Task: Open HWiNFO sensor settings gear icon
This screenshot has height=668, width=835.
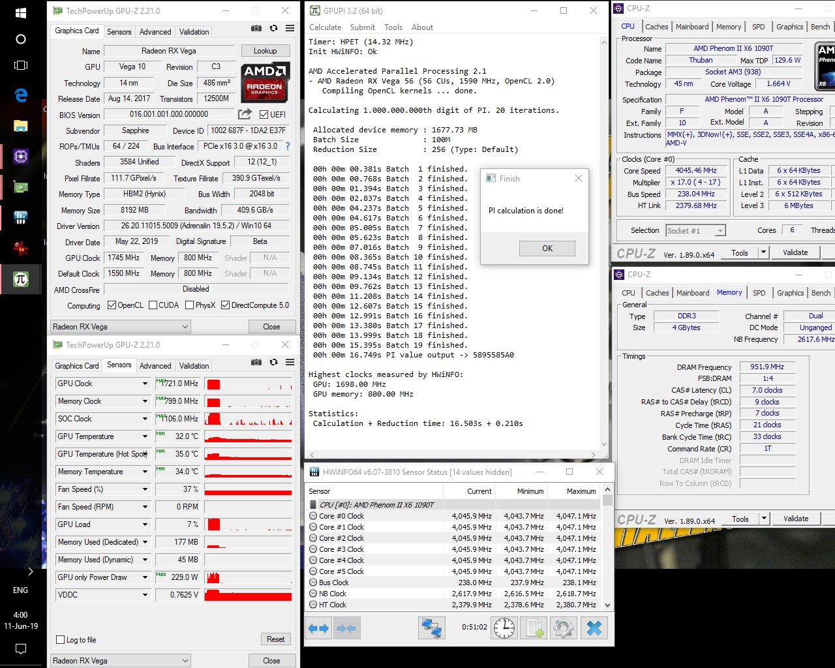Action: click(x=563, y=628)
